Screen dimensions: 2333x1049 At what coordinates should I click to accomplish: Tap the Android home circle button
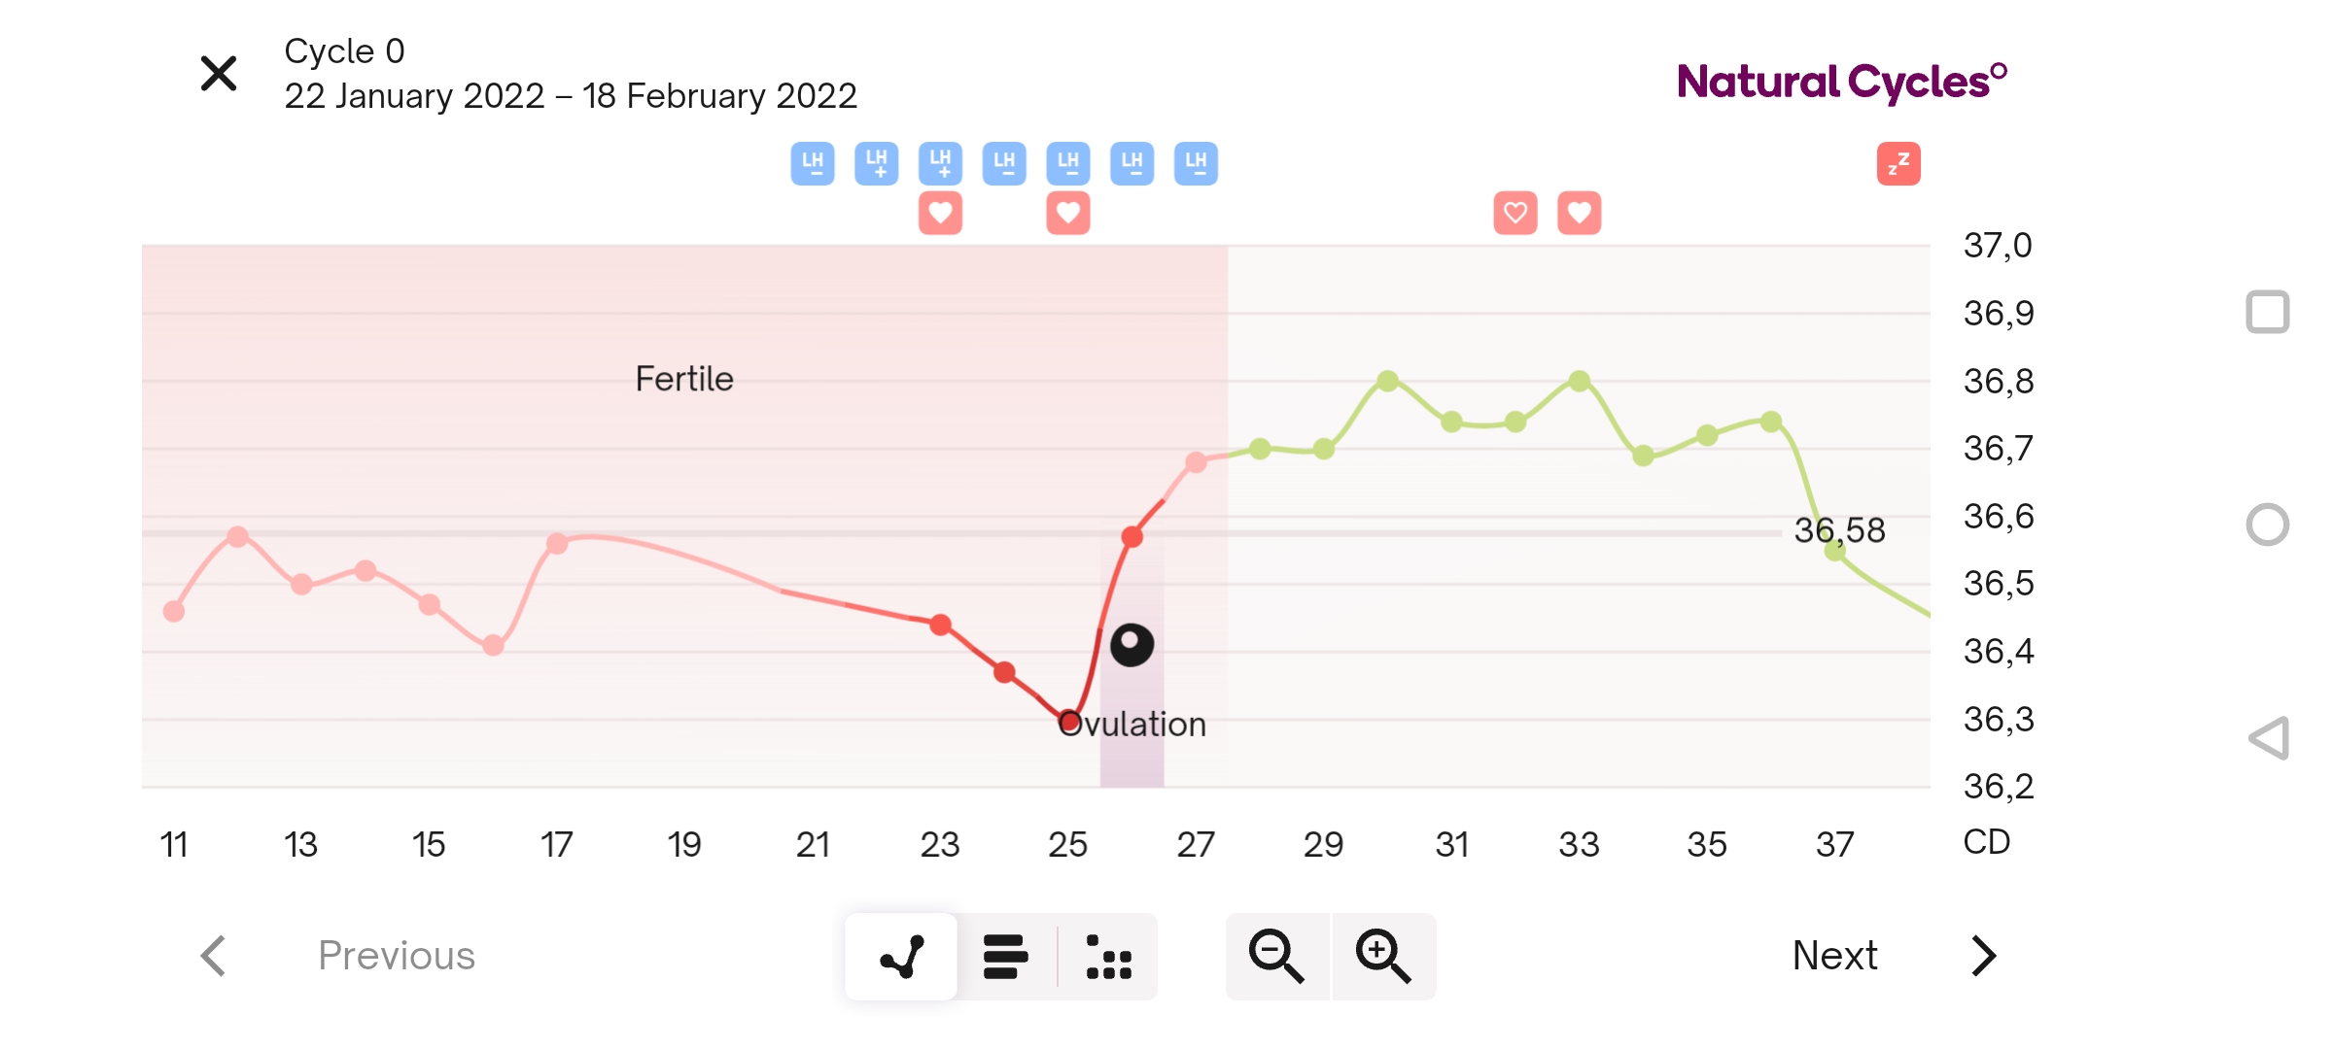pyautogui.click(x=2268, y=524)
